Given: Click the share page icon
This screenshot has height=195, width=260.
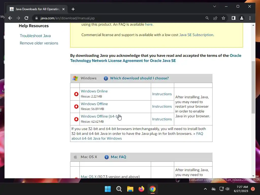Looking at the screenshot, I should [215, 18].
